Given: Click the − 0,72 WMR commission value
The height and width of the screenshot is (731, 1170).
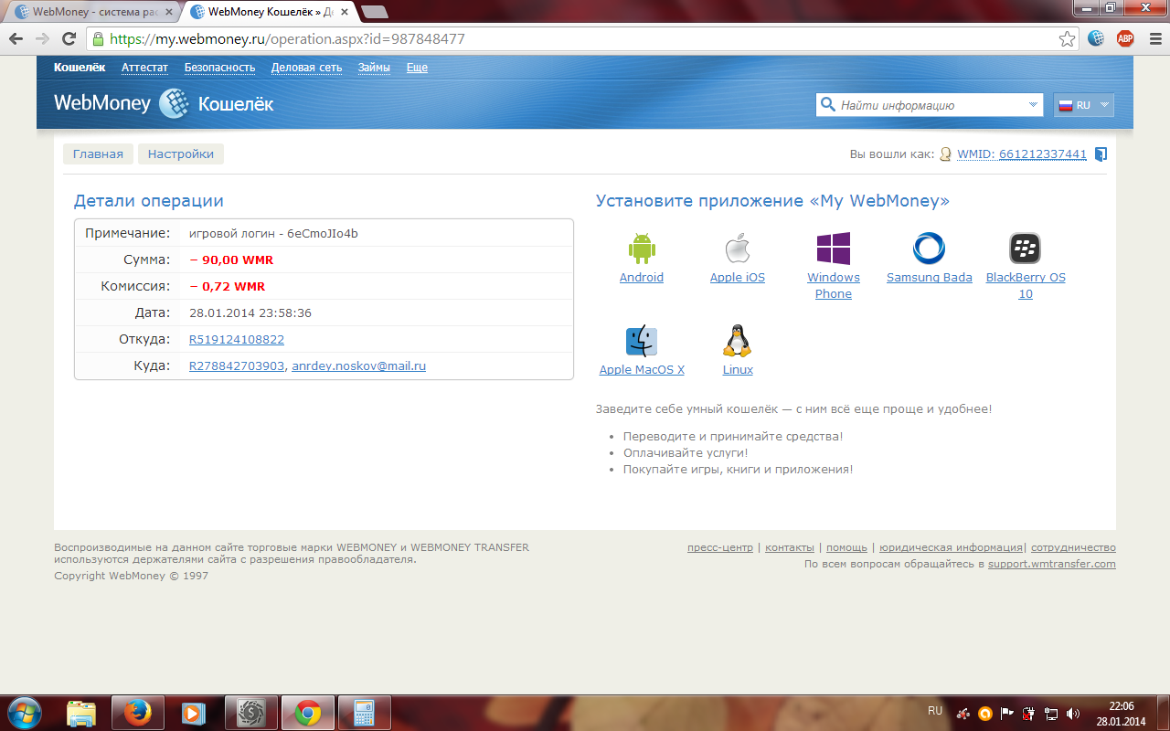Looking at the screenshot, I should pos(227,287).
